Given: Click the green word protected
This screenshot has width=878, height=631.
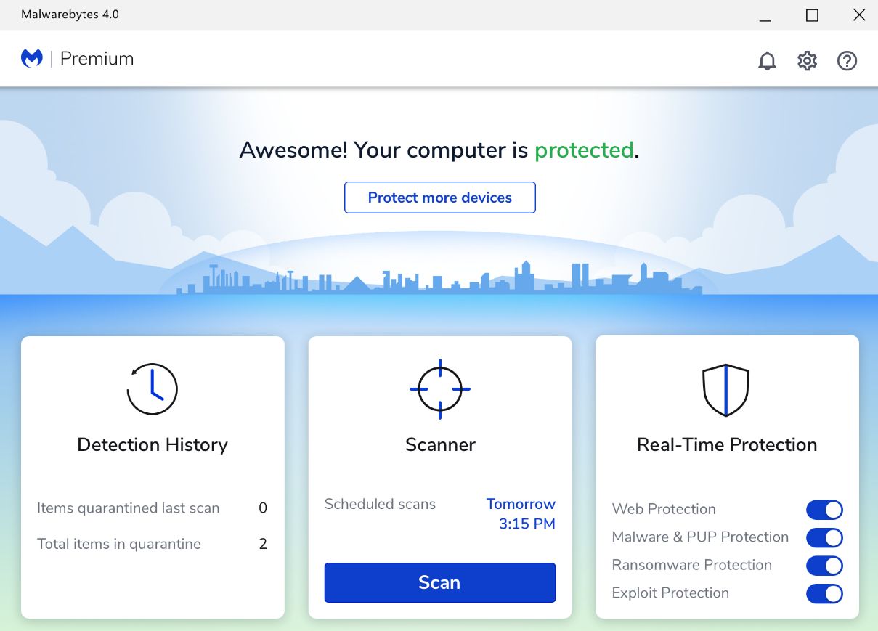Looking at the screenshot, I should click(x=585, y=150).
